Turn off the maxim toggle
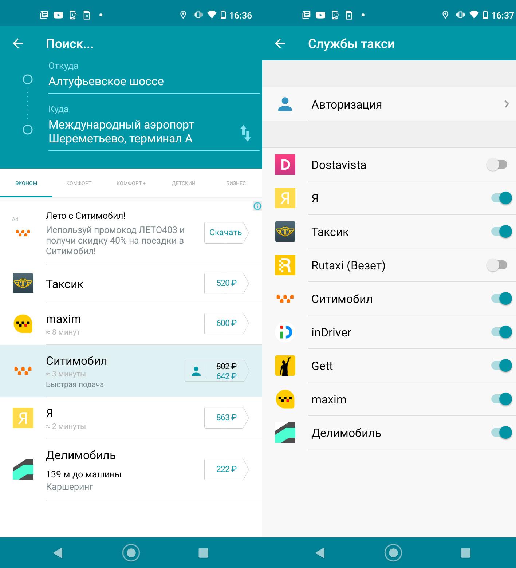The width and height of the screenshot is (516, 568). (x=501, y=399)
